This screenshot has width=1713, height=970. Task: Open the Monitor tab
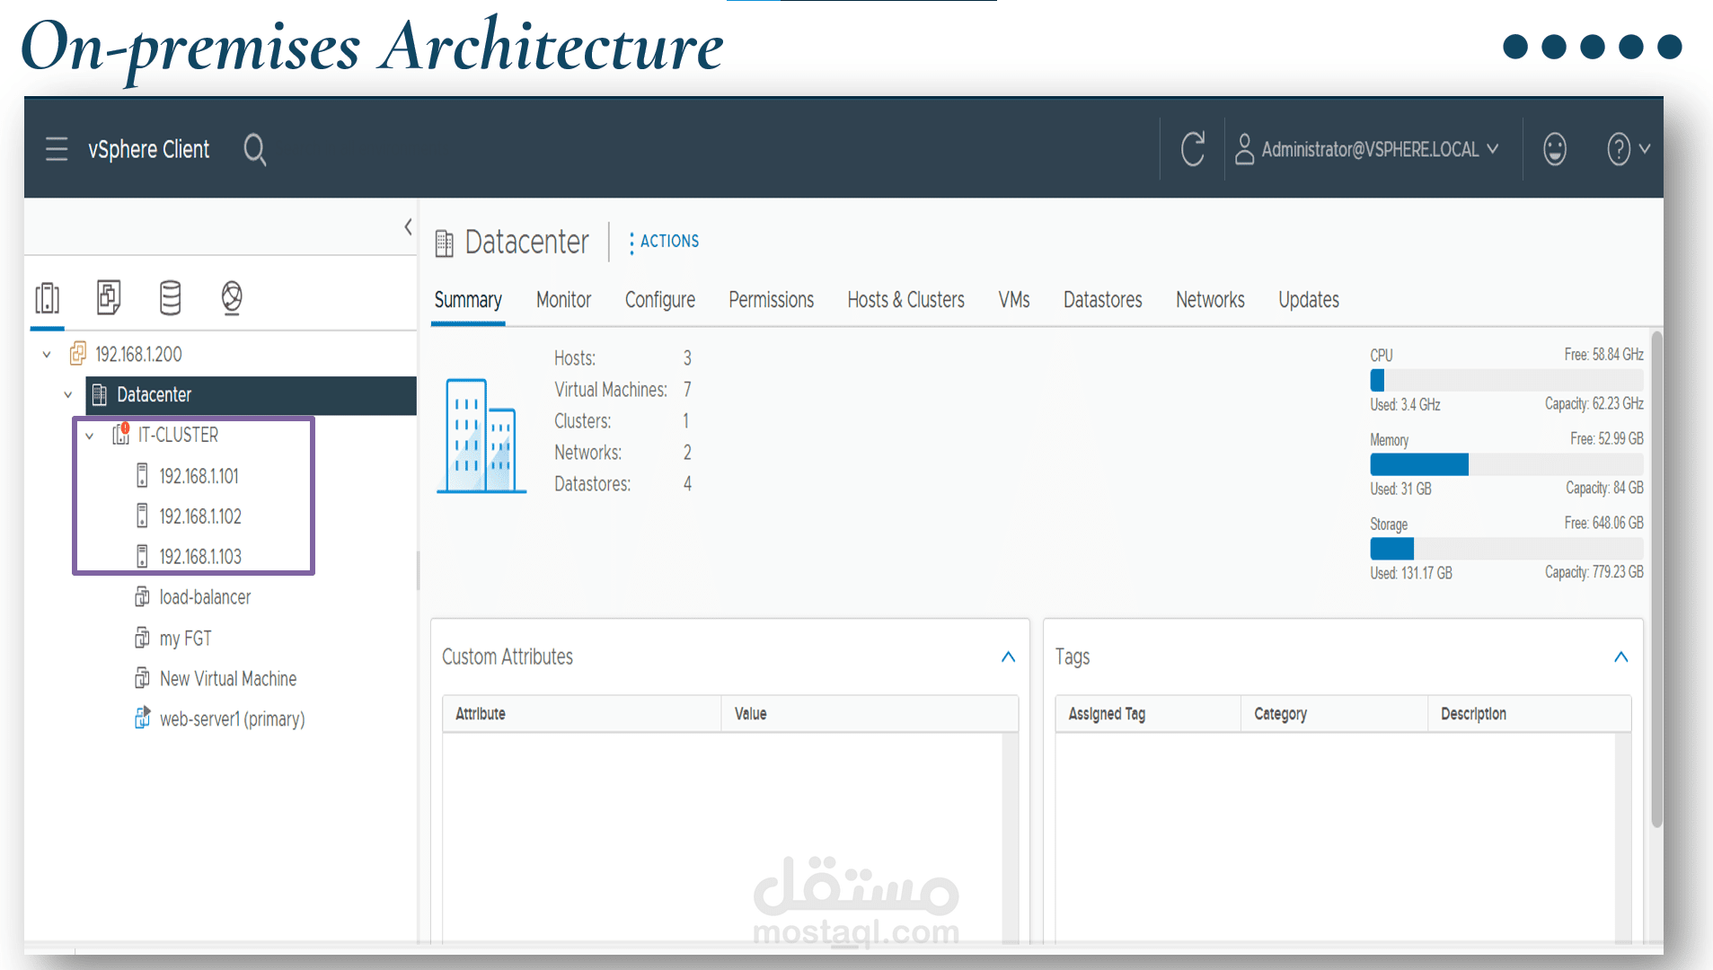563,300
